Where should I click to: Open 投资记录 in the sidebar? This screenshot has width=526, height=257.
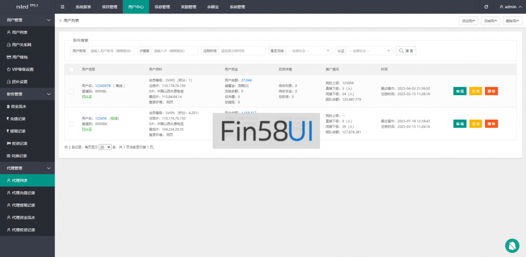20,143
